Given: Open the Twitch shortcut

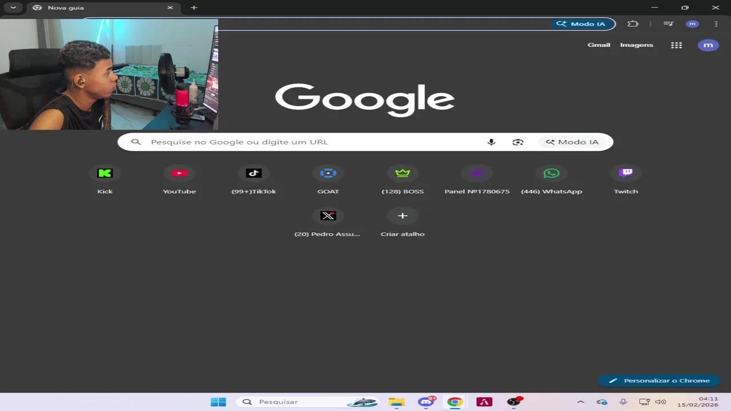Looking at the screenshot, I should 626,172.
